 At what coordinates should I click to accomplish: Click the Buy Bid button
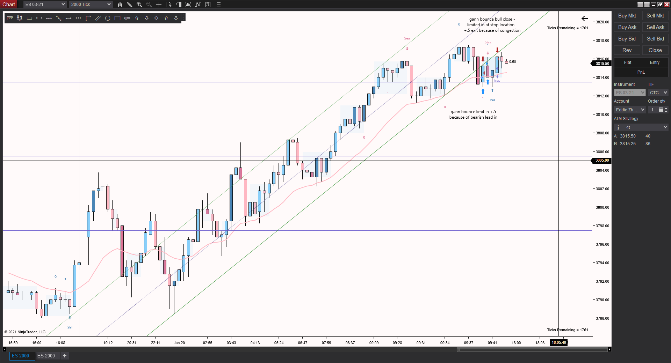pos(627,39)
